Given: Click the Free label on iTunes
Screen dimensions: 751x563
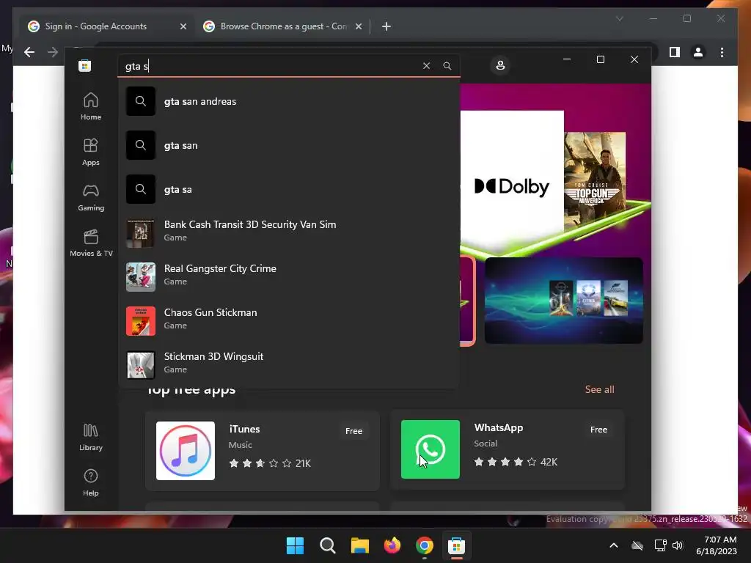Looking at the screenshot, I should point(353,431).
